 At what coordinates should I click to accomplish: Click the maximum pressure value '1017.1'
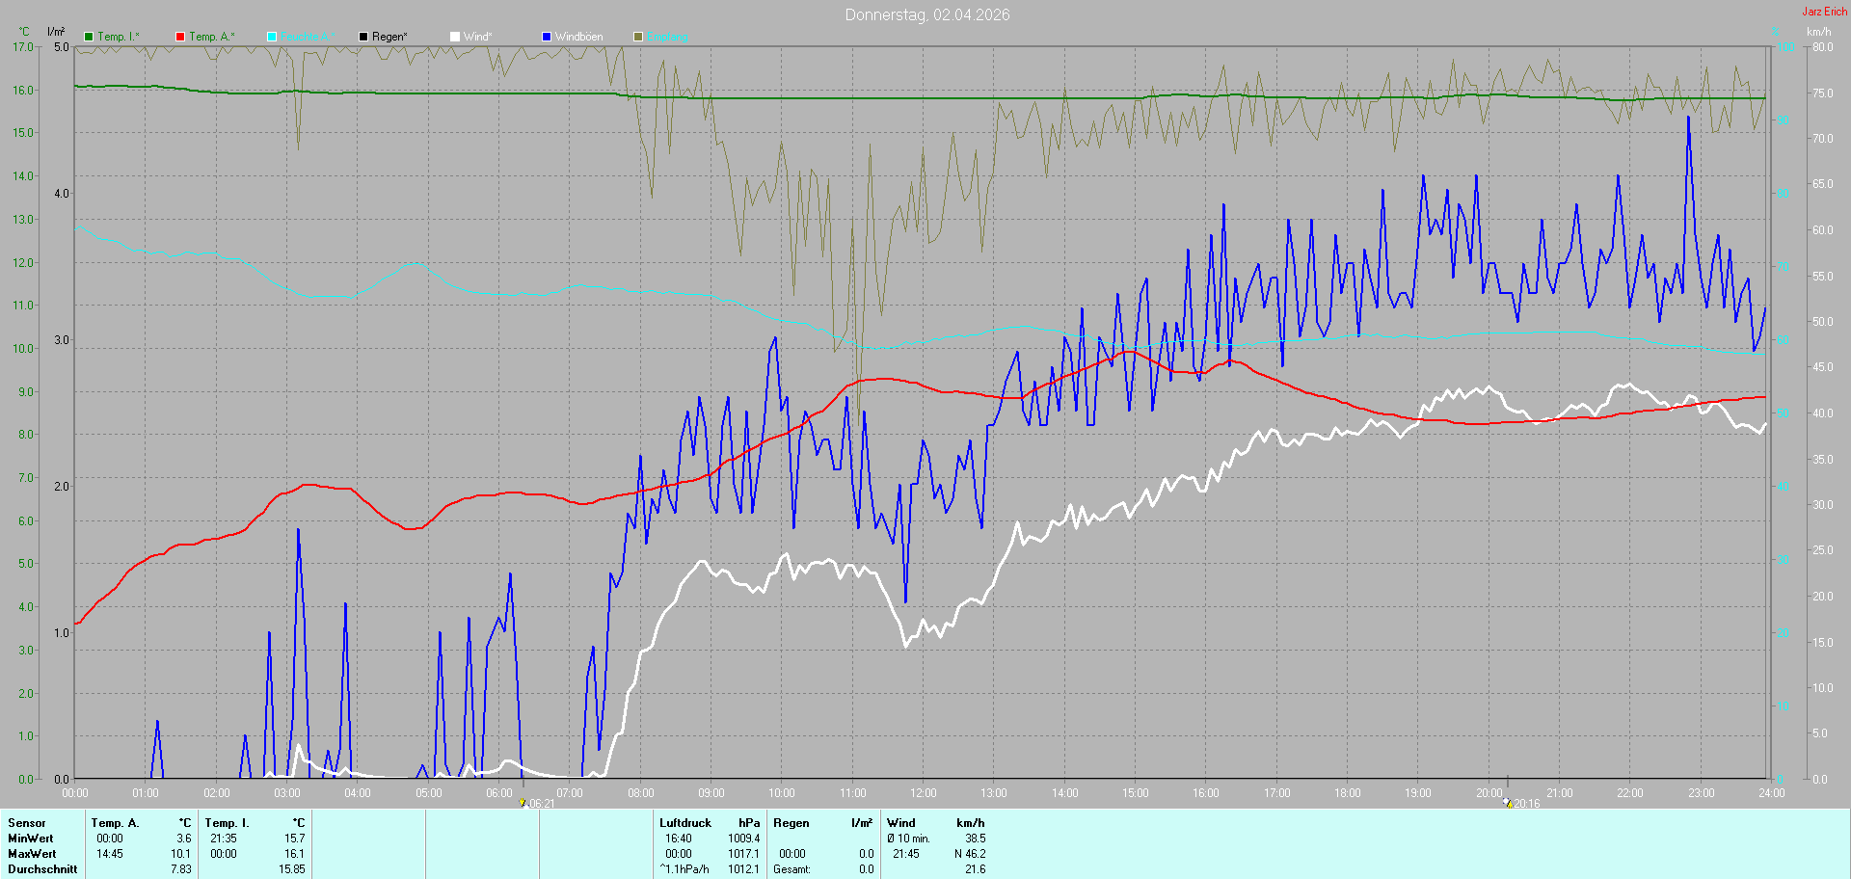pos(744,854)
